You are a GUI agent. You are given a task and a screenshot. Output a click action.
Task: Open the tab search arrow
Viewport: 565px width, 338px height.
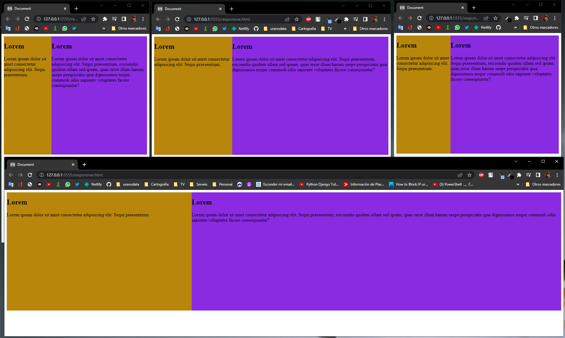(x=516, y=162)
